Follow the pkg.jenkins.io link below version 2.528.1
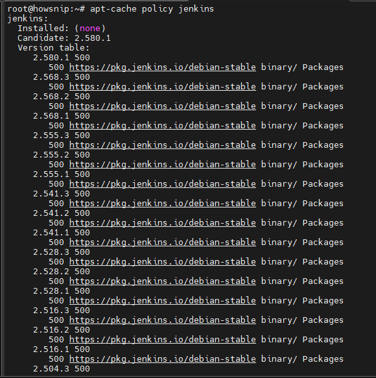376x378 pixels. coord(163,301)
